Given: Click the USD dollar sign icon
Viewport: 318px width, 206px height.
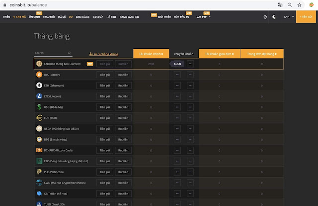Looking at the screenshot, I should point(39,107).
